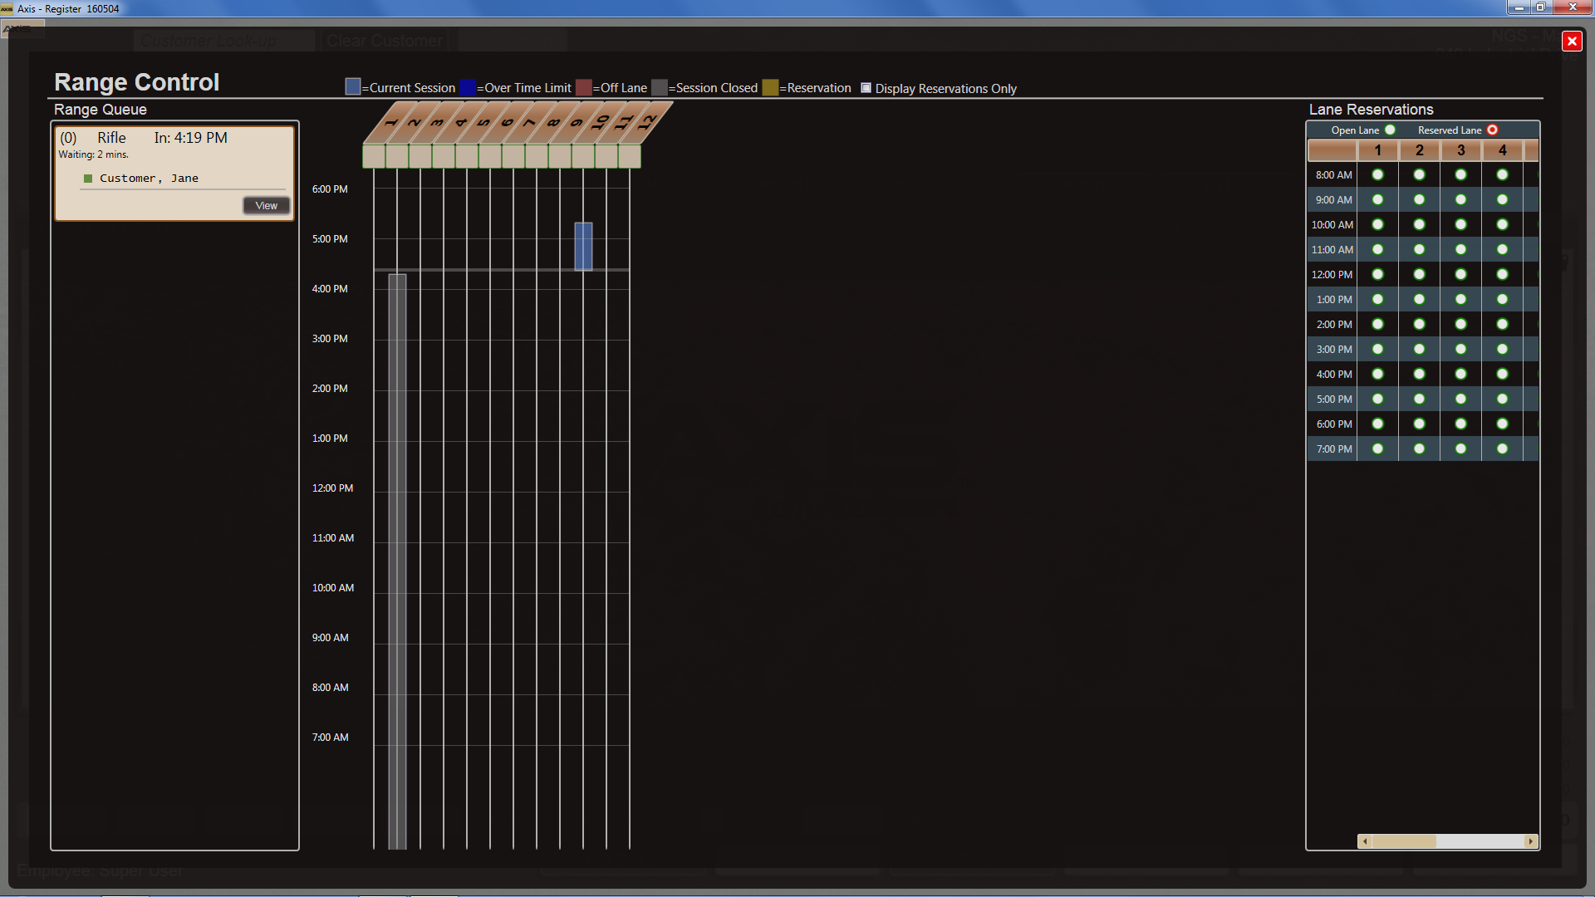
Task: Click lane 3 column header in Lane Reservations
Action: (1460, 150)
